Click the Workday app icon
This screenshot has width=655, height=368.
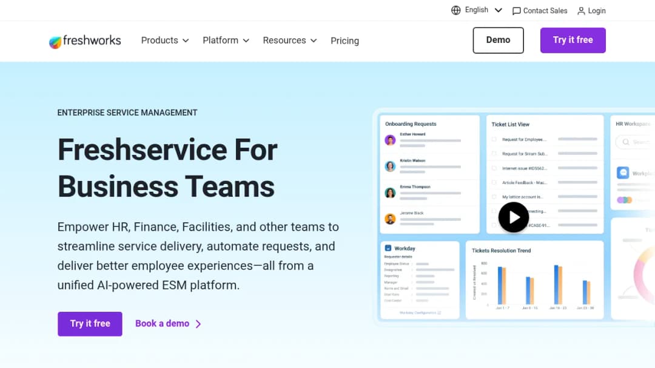tap(388, 248)
